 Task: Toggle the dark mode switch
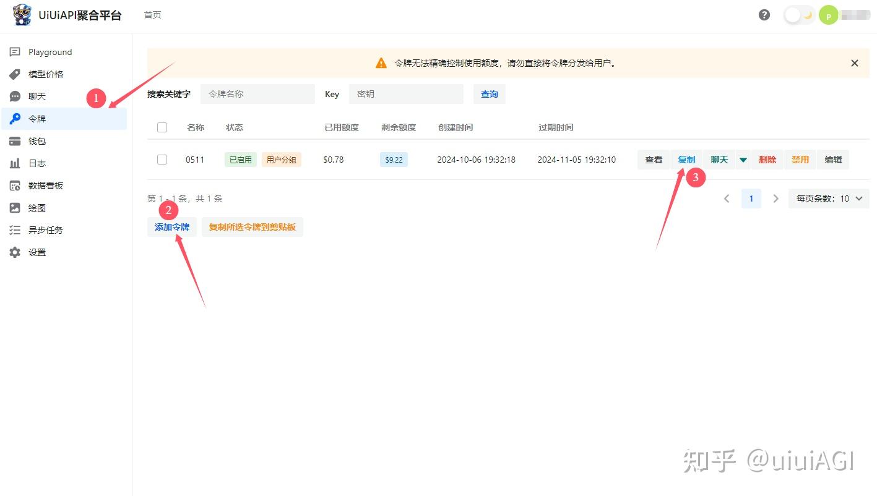click(799, 15)
